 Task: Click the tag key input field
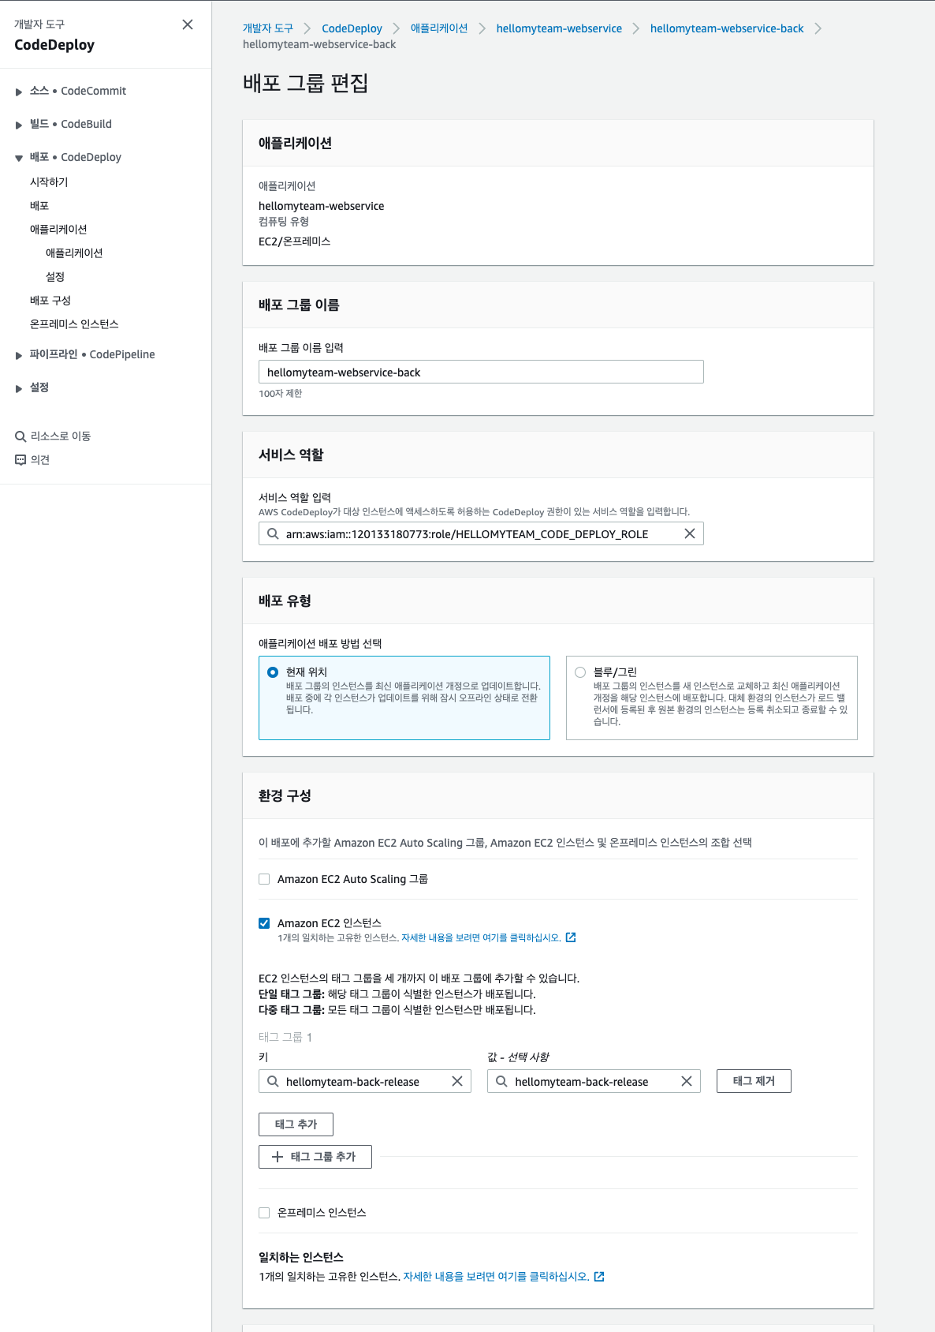pos(365,1081)
